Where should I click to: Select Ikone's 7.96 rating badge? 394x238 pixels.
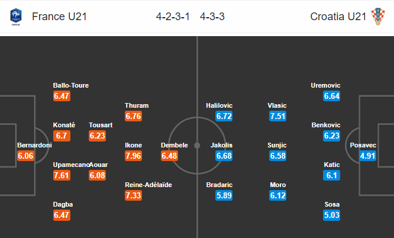[x=134, y=156]
